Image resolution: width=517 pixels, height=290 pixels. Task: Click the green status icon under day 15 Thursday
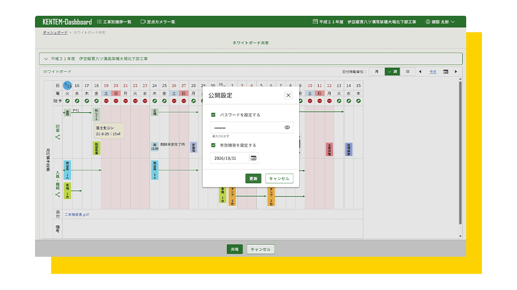click(x=358, y=101)
